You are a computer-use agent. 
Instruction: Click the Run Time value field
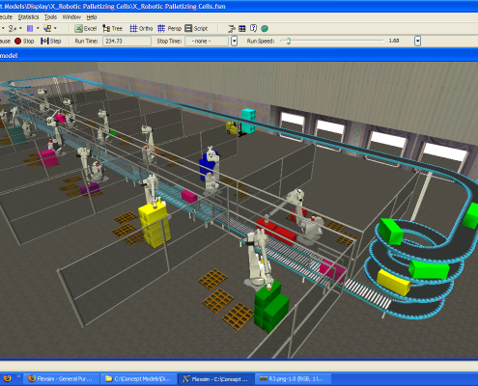point(127,41)
